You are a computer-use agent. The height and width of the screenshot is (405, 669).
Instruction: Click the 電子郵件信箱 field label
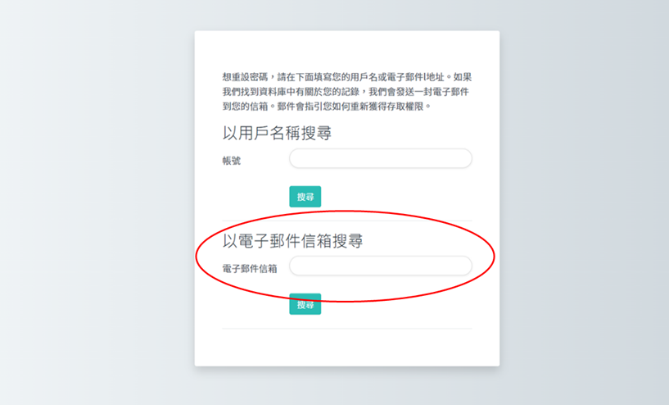pos(250,268)
